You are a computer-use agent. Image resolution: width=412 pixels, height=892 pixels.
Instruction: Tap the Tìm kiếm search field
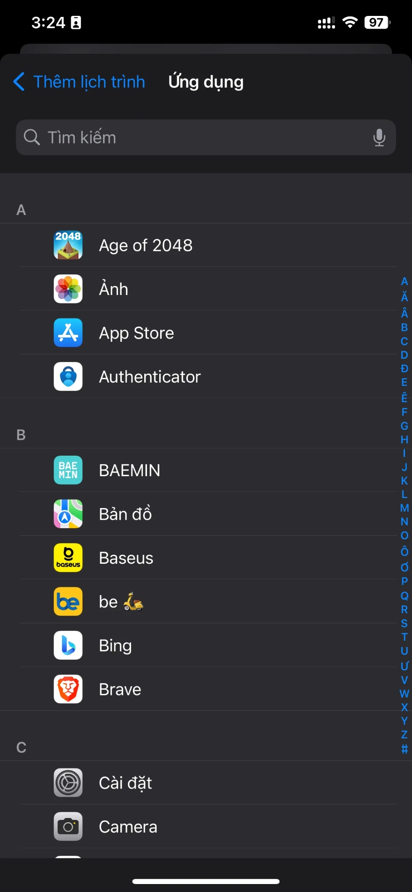click(x=197, y=138)
